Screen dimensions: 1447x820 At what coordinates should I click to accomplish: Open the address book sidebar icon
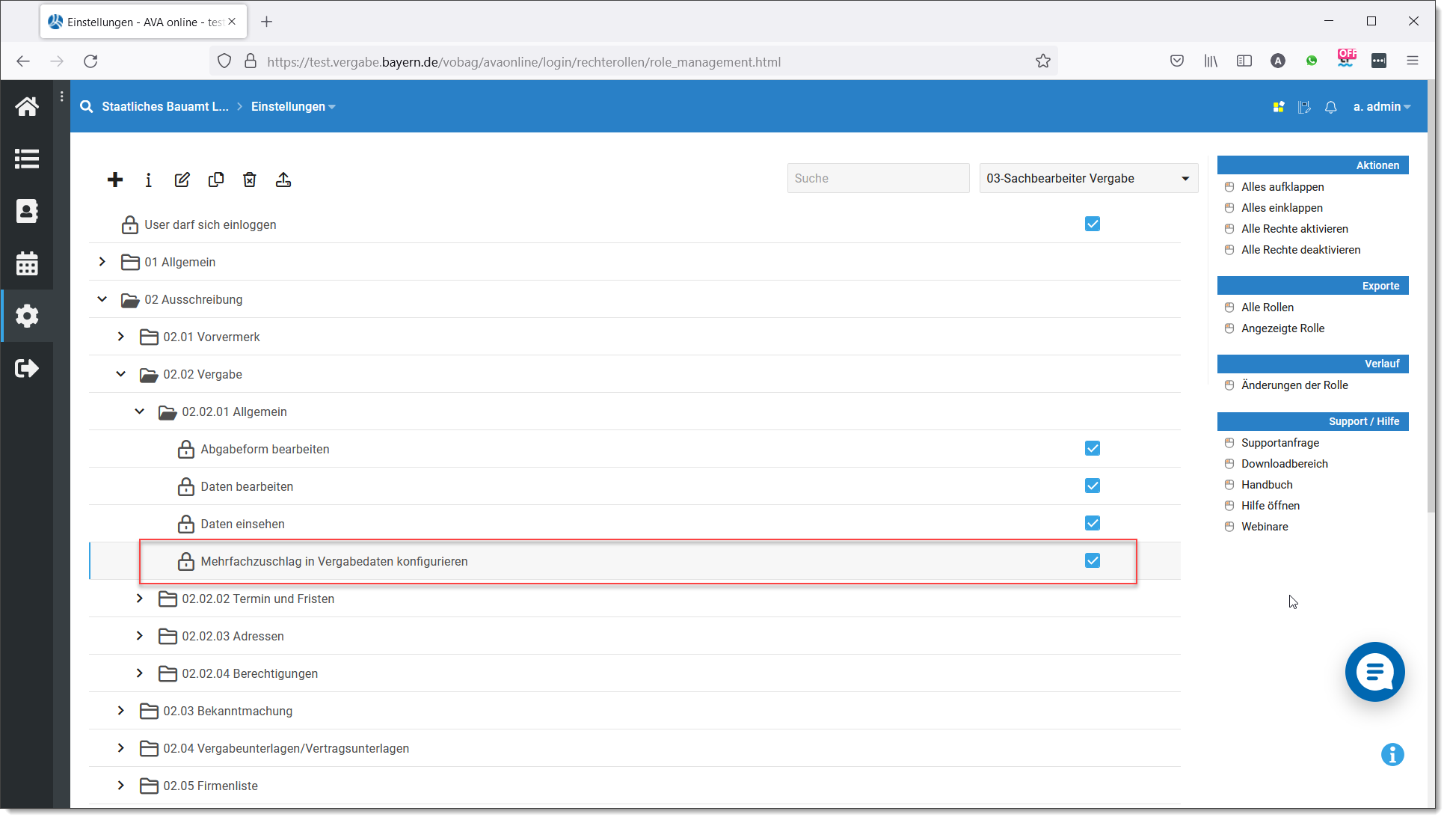[x=27, y=211]
